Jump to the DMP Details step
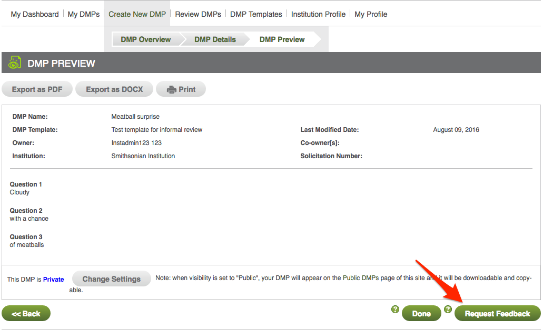The height and width of the screenshot is (330, 543). coord(215,39)
